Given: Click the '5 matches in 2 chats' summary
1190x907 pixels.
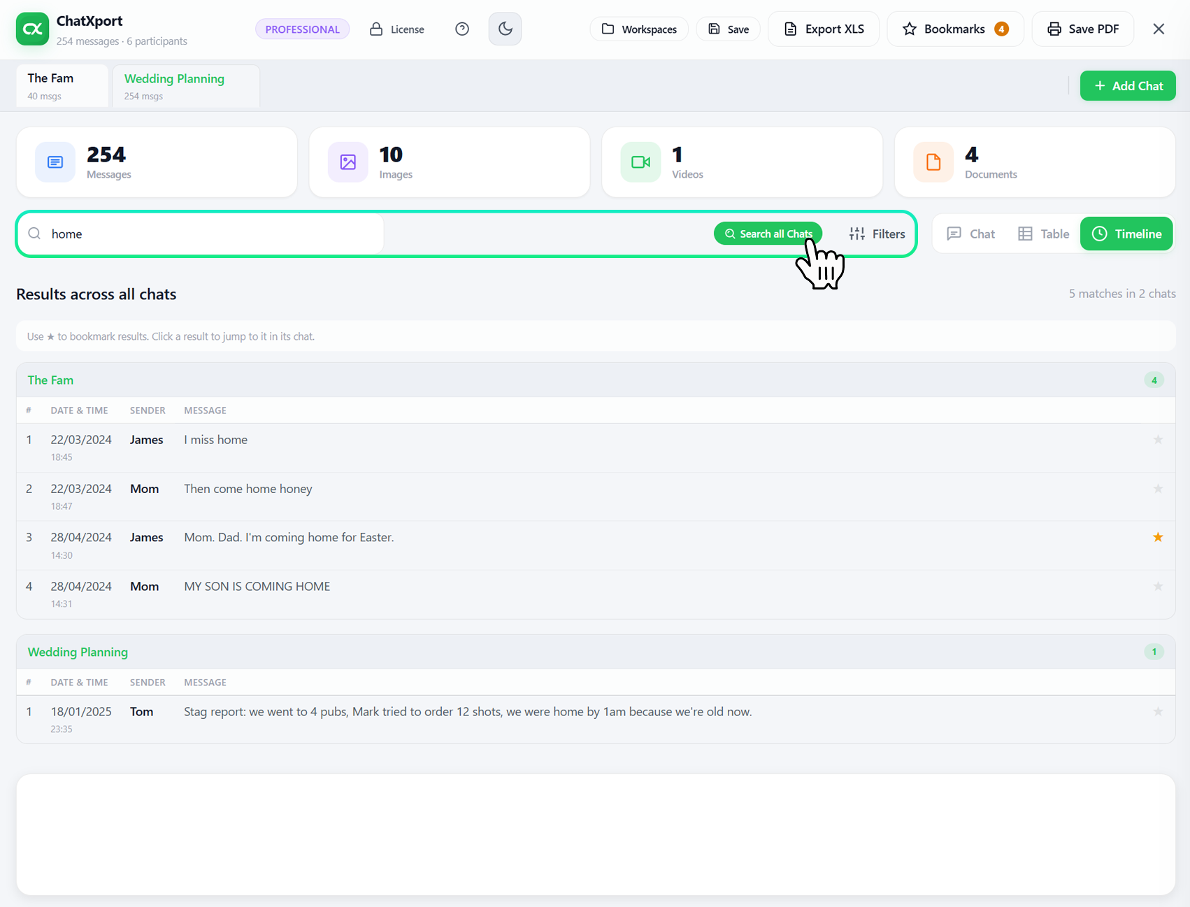Looking at the screenshot, I should [1122, 294].
